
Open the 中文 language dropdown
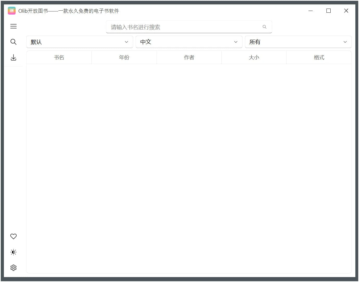tap(189, 42)
